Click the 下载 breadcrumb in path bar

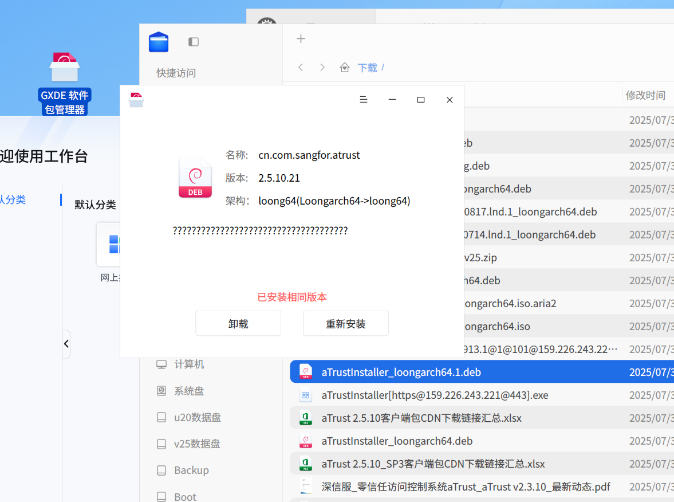368,68
